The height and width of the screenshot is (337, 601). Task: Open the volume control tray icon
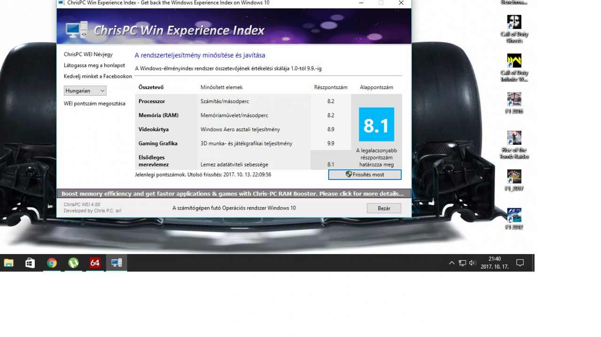[472, 263]
